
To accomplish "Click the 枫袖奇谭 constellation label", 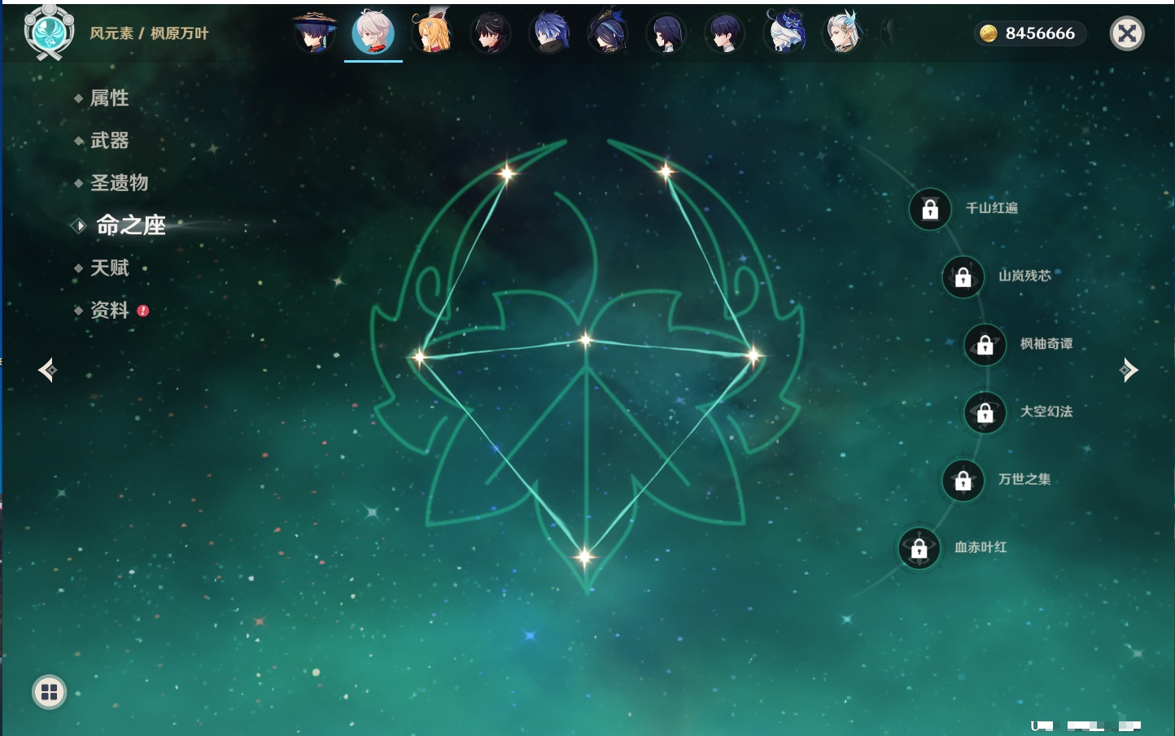I will click(x=1046, y=344).
